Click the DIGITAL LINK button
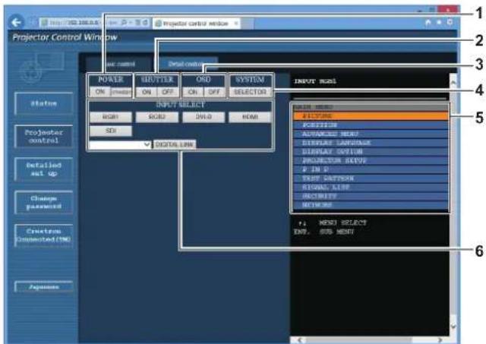This screenshot has height=344, width=486. tap(175, 144)
